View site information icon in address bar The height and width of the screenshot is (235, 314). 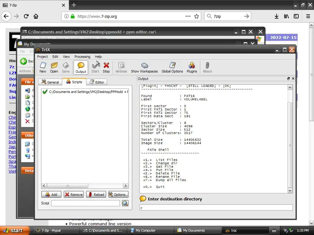(67, 17)
